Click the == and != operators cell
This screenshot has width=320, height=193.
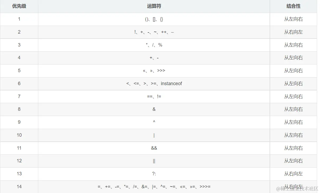(x=154, y=97)
